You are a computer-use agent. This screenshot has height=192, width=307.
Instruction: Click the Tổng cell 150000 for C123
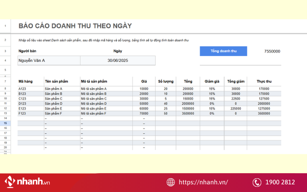(x=188, y=98)
